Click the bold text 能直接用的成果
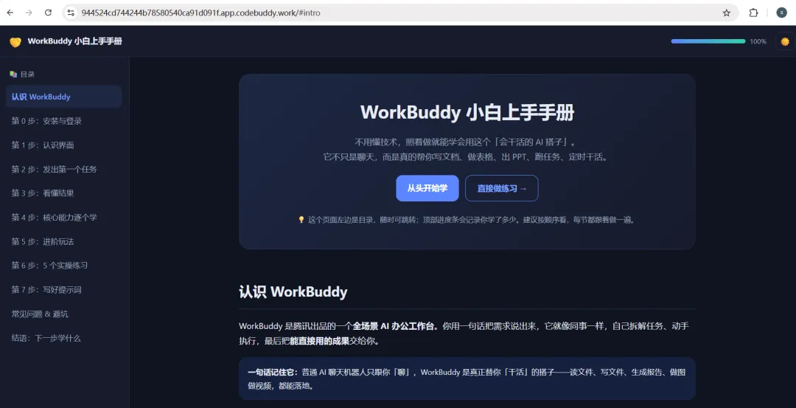796x408 pixels. point(319,341)
